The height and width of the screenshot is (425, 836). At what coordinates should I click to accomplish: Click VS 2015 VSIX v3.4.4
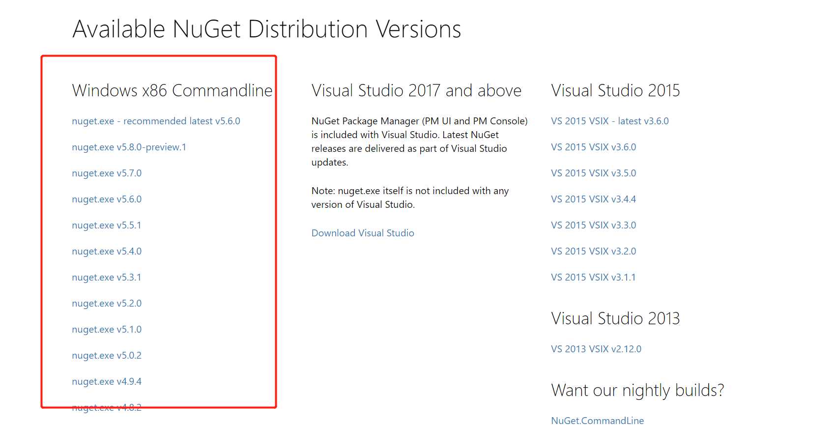(593, 199)
